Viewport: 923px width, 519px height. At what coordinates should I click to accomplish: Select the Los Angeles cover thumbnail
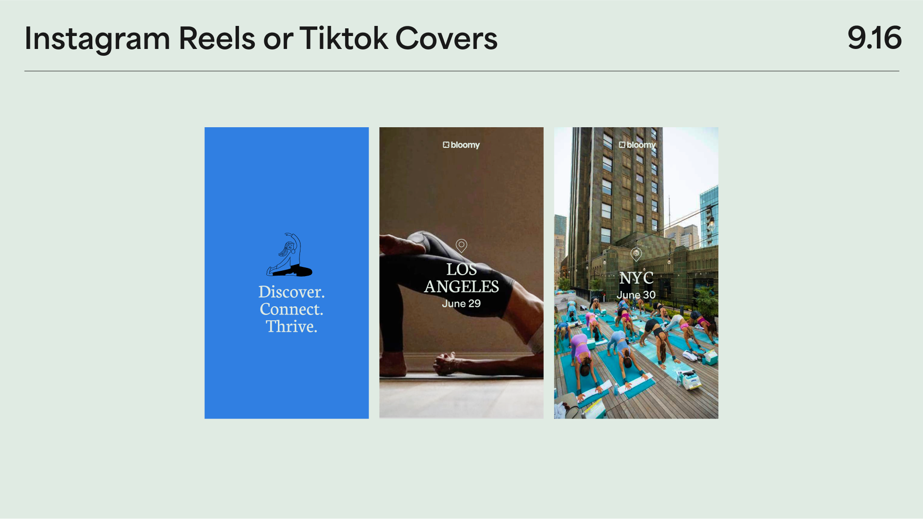[x=461, y=273]
